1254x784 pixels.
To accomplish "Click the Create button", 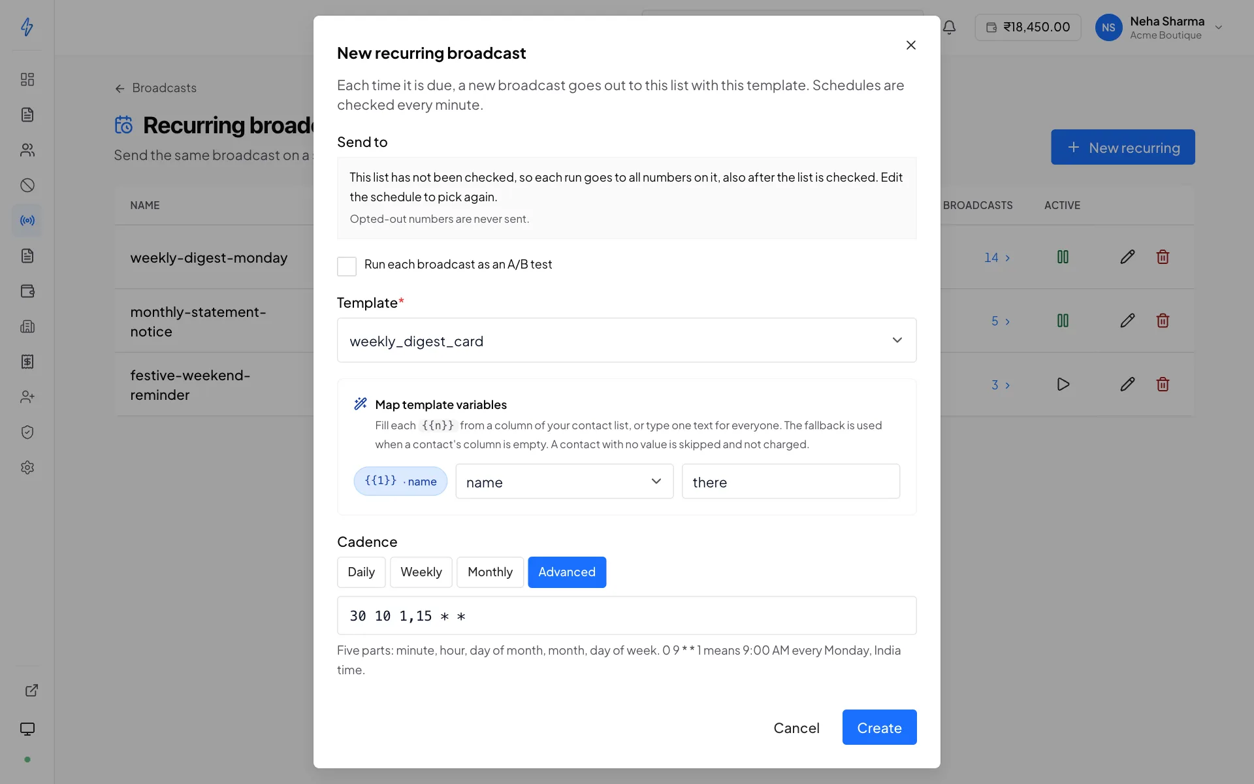I will click(880, 728).
